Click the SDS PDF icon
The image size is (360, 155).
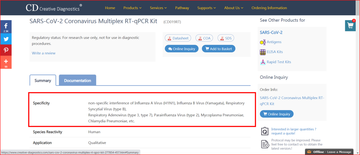click(x=222, y=38)
